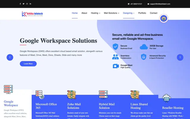
Task: Click the 'Seamless Collaboration' text
Action: point(126,57)
